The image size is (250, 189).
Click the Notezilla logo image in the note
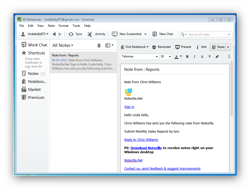(x=128, y=92)
